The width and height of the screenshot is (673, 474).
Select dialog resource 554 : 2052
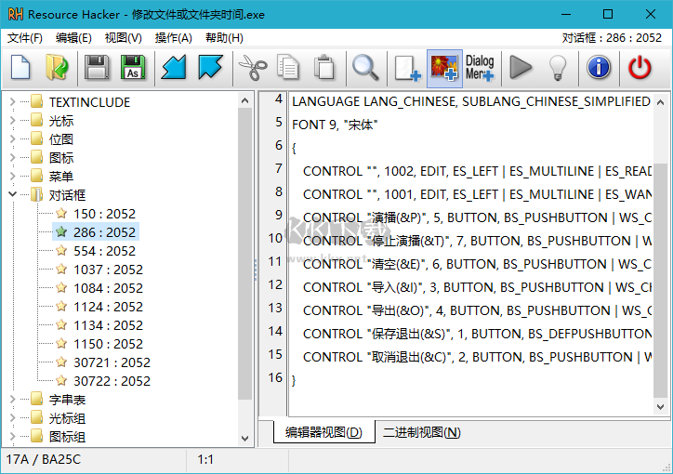click(104, 251)
